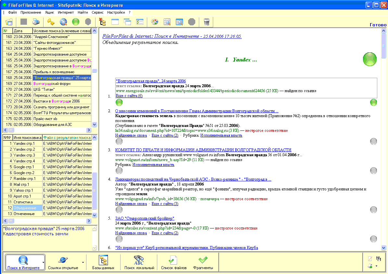The image size is (388, 274).
Task: Open the Приложение menu
Action: coord(31,12)
